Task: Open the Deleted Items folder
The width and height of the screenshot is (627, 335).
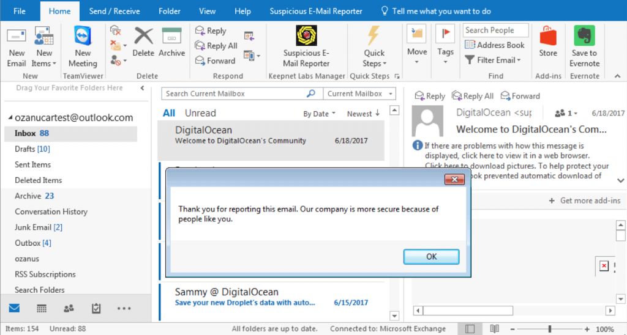Action: [x=39, y=180]
